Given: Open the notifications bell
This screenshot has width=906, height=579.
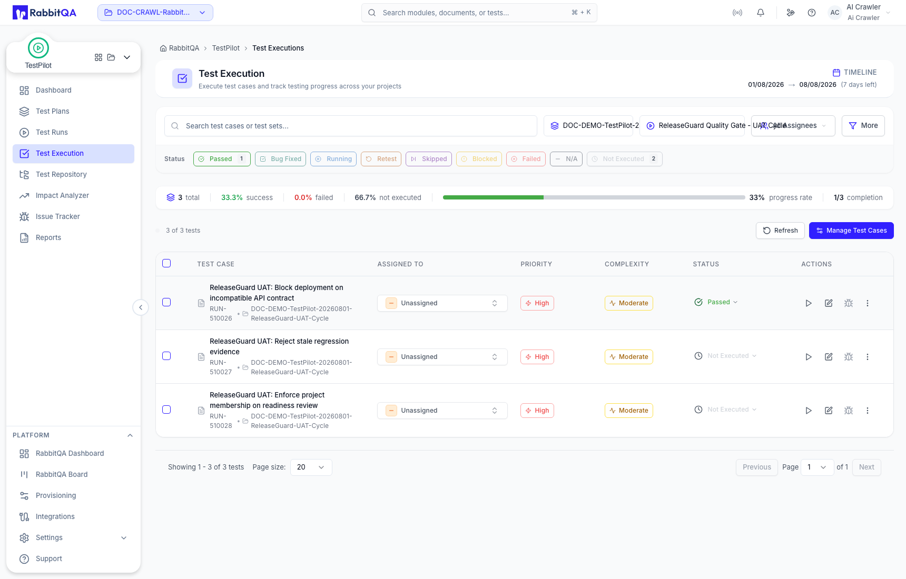Looking at the screenshot, I should point(761,13).
